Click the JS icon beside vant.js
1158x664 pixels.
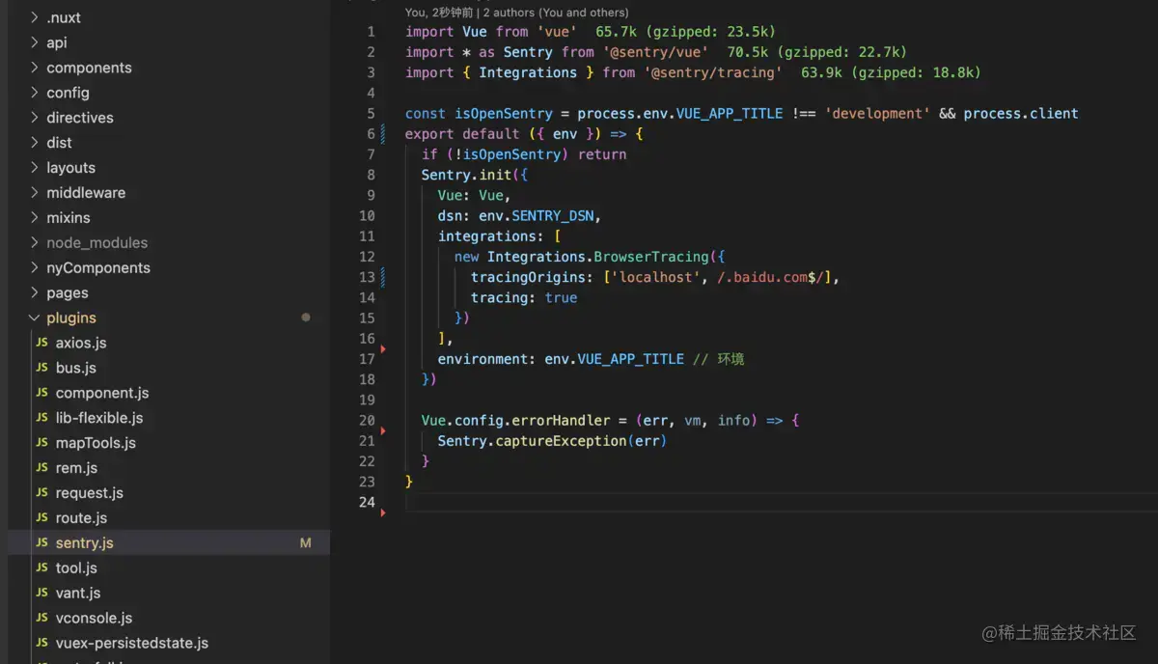click(x=41, y=594)
